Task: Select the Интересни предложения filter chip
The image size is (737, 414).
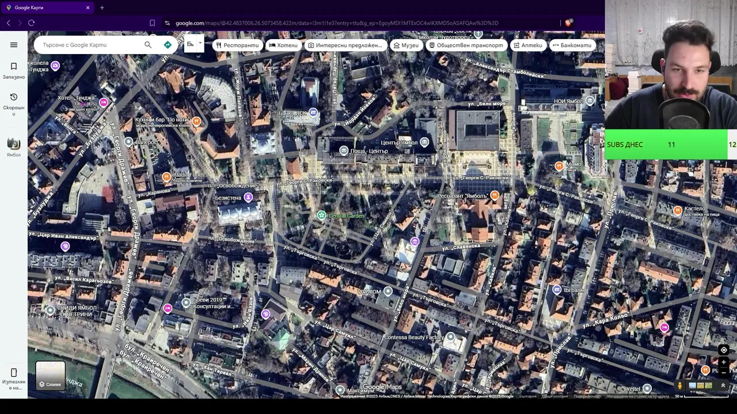Action: click(x=345, y=45)
